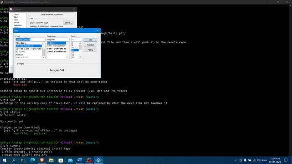Select Lucida Sans Typewriter font
The height and width of the screenshot is (164, 292).
click(x=29, y=49)
